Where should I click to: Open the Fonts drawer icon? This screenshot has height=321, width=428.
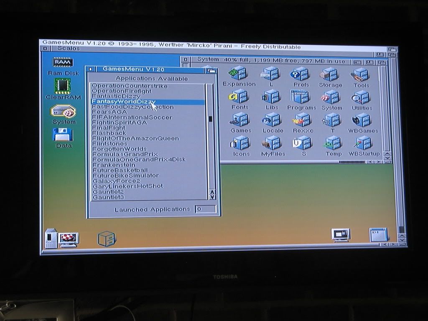(x=239, y=97)
